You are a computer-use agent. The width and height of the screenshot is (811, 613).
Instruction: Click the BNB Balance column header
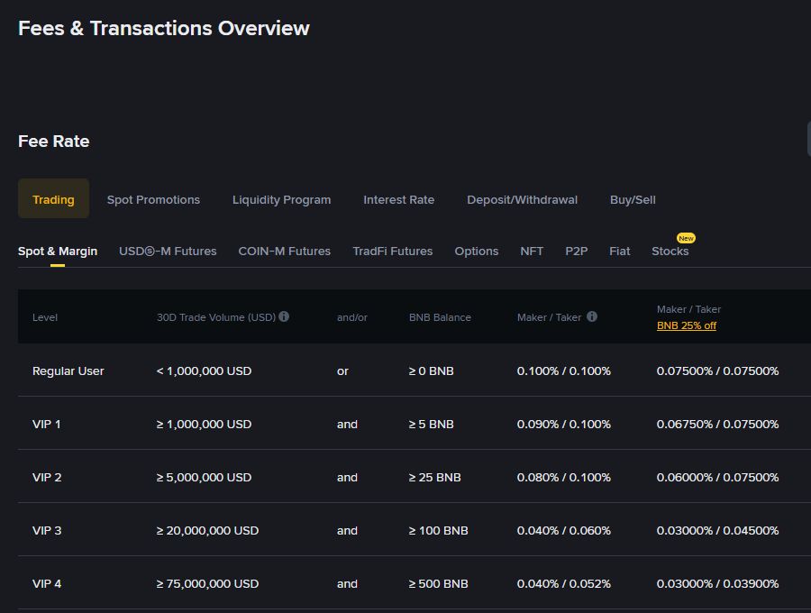click(440, 317)
